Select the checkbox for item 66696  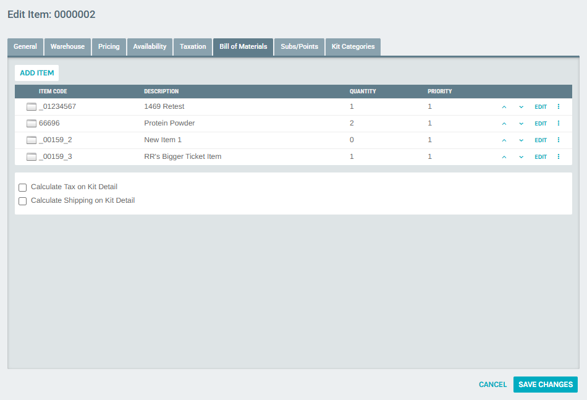pos(31,123)
